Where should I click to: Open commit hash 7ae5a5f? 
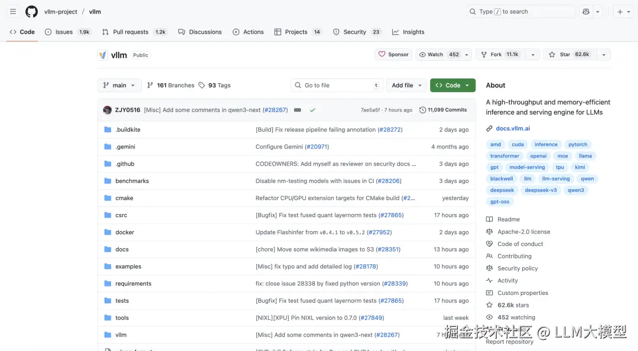(370, 110)
